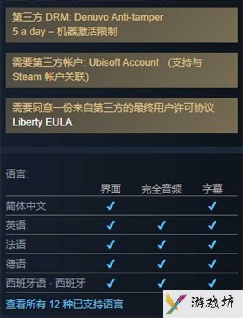The image size is (243, 318).
Task: Open the Liberty EULA link
Action: pos(42,122)
